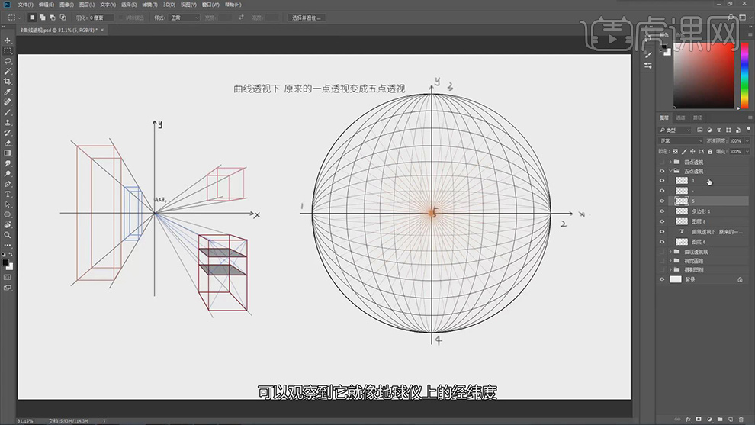Expand the 视觉图锥 group

pyautogui.click(x=670, y=261)
